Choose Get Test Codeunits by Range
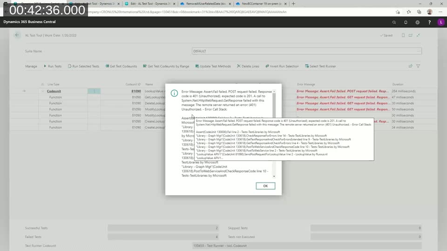The height and width of the screenshot is (251, 447). [x=166, y=66]
